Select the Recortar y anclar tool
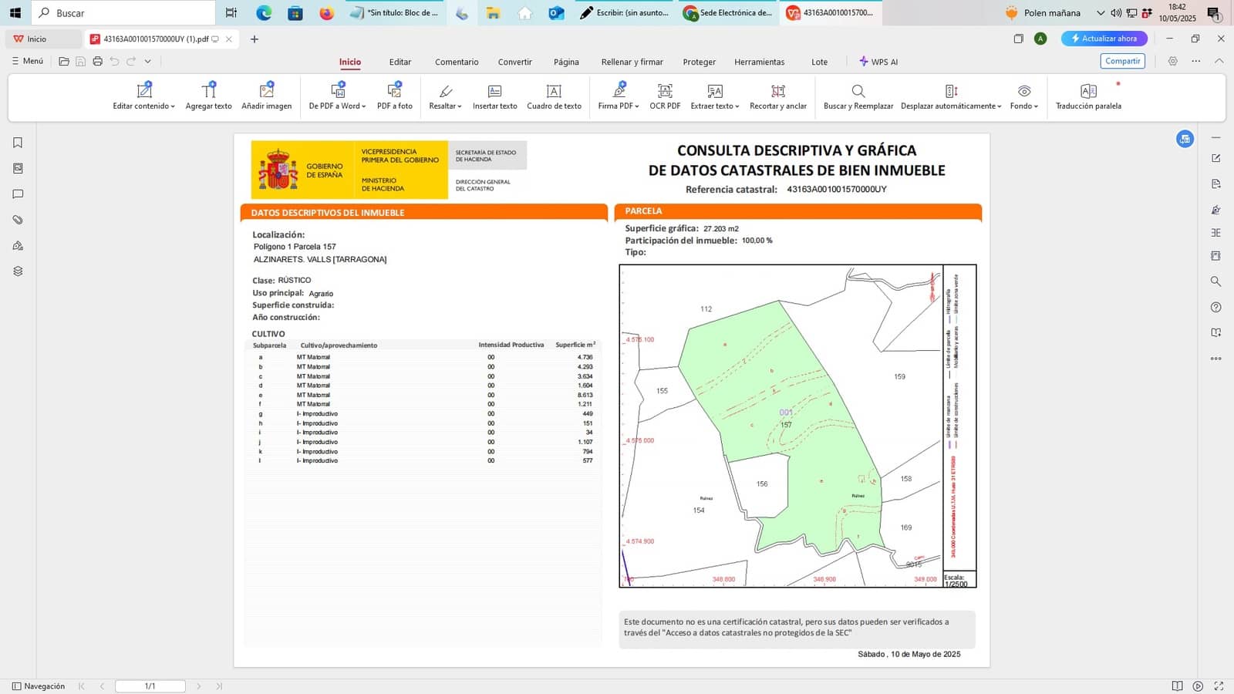Screen dimensions: 1234x694 (778, 96)
